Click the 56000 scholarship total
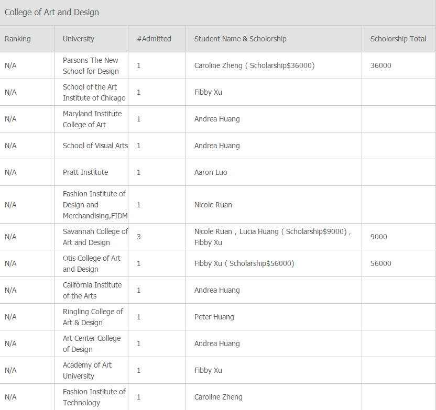 coord(380,263)
